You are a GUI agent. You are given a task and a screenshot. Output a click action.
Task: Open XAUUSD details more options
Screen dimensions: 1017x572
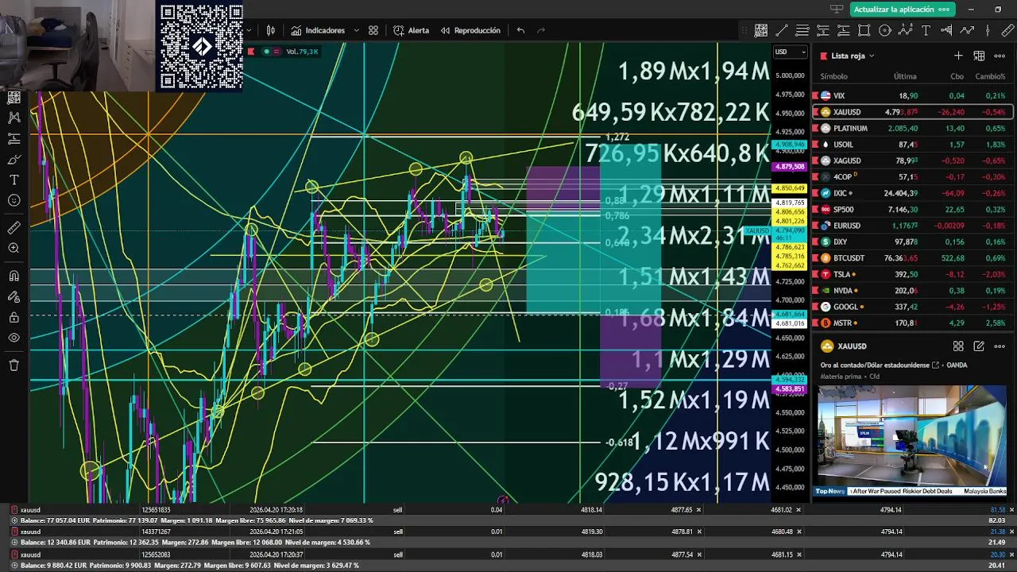1000,346
